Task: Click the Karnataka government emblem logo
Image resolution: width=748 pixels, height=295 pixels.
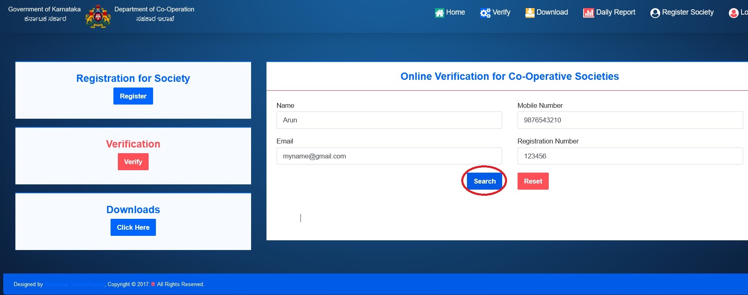Action: (98, 16)
